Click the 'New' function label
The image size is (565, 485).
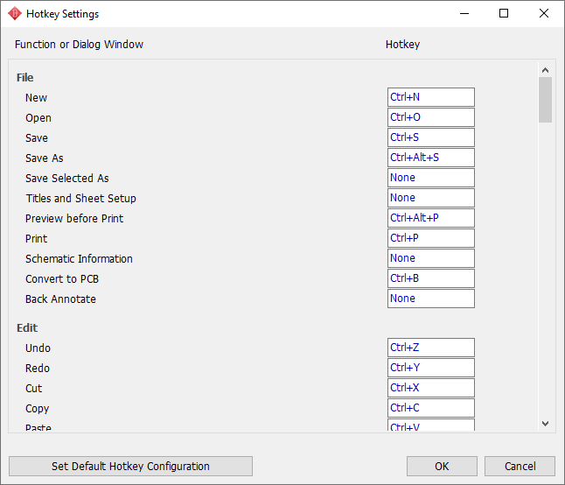(36, 98)
